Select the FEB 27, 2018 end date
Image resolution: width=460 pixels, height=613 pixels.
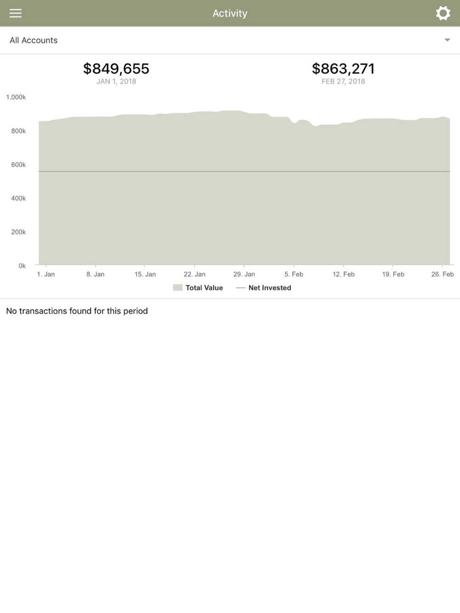343,81
